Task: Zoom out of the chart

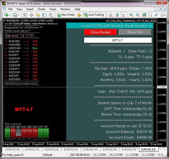Action: tap(138, 15)
